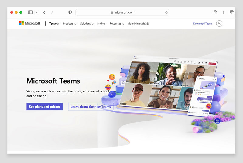
Task: Click the account sign-in profile icon
Action: click(x=219, y=23)
